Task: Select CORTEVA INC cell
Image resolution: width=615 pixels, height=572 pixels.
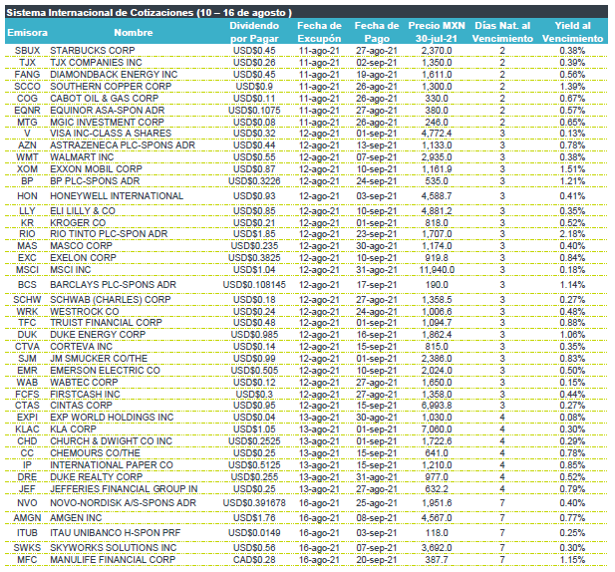Action: point(81,347)
